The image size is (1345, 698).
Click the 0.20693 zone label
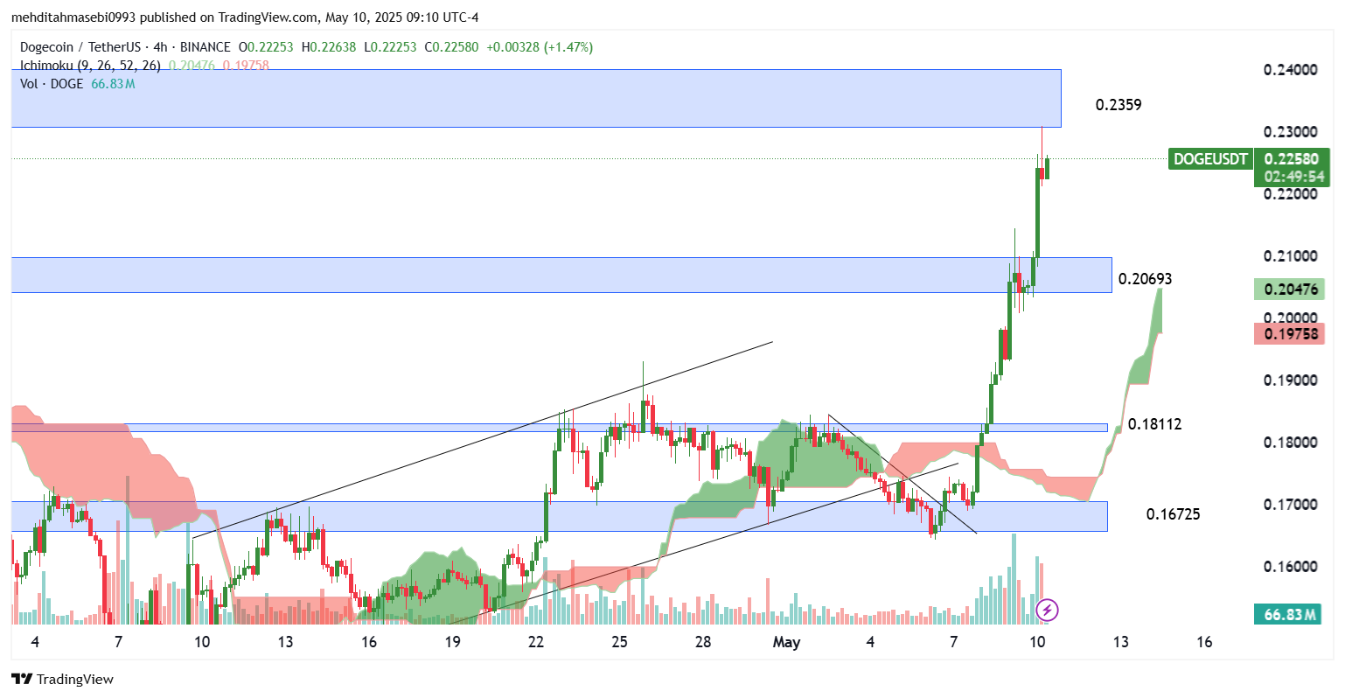(1145, 279)
